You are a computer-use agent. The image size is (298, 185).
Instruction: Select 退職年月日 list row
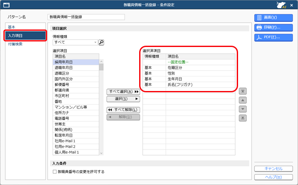coord(76,68)
